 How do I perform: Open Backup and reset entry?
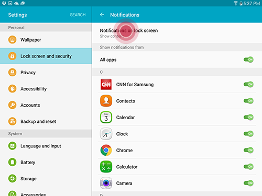click(x=46, y=121)
